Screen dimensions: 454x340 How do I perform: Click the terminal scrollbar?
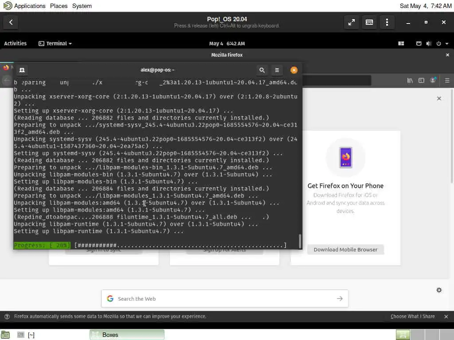point(300,240)
